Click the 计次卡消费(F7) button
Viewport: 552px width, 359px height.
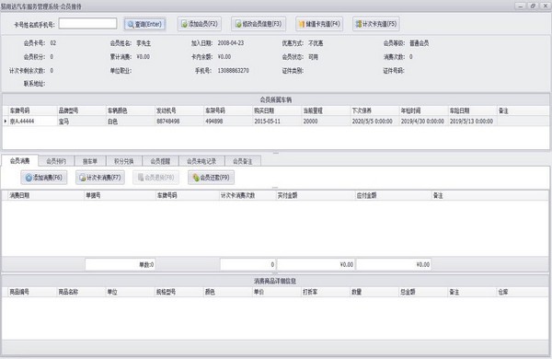point(100,178)
